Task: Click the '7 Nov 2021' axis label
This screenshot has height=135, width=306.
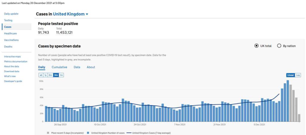Action: 180,125
